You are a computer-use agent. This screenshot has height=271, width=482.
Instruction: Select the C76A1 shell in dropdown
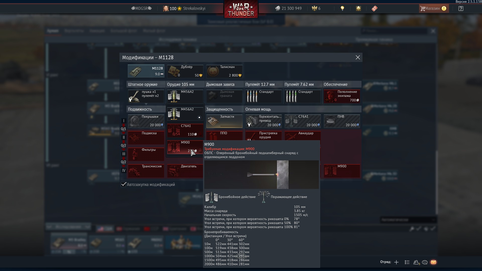click(x=185, y=130)
